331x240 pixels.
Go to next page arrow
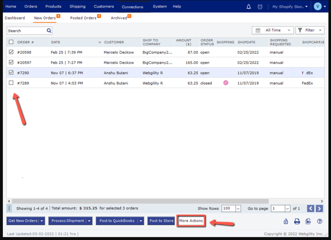click(319, 208)
